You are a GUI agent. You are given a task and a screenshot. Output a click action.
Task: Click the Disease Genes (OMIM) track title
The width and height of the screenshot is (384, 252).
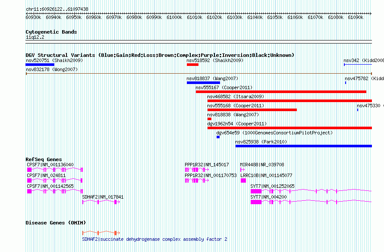click(x=56, y=223)
